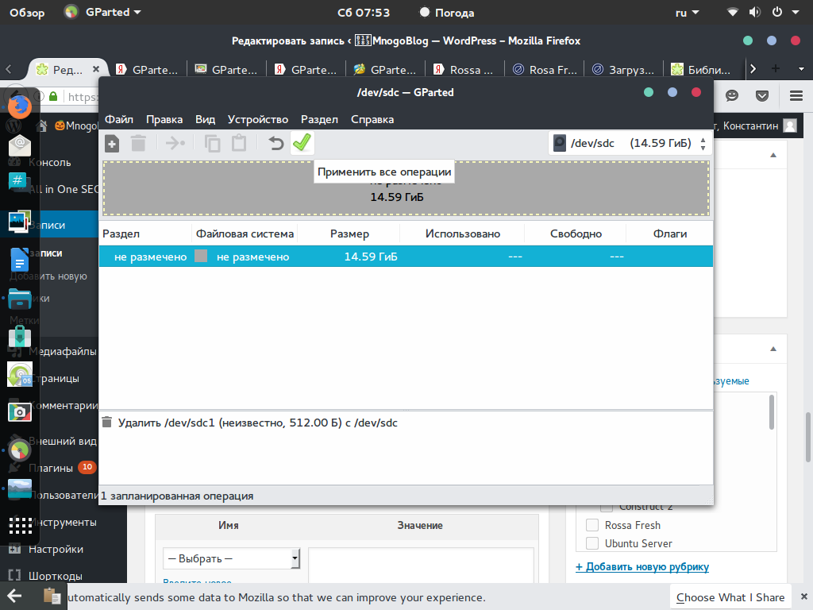Click the category list scrollbar in WordPress
The height and width of the screenshot is (610, 813).
[x=772, y=413]
